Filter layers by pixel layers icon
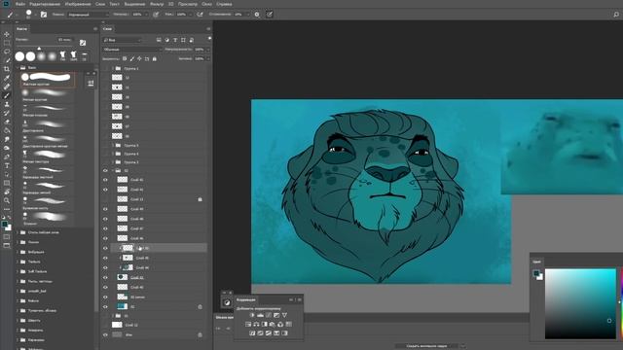Viewport: 623px width, 350px height. [x=159, y=40]
